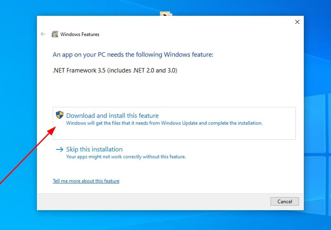This screenshot has height=230, width=331.
Task: Close the Windows Features dialog with X
Action: click(297, 22)
